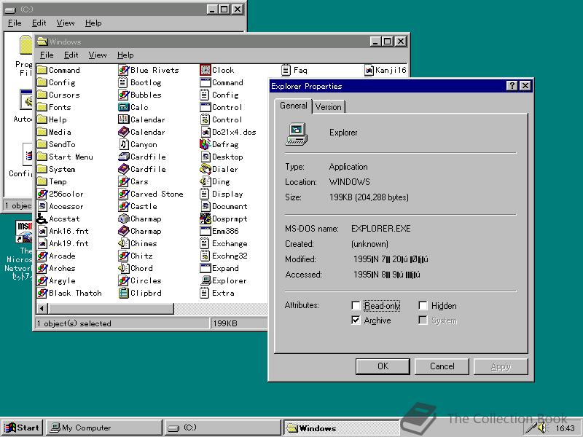Click the Defrag file icon
This screenshot has height=437, width=583.
[206, 144]
